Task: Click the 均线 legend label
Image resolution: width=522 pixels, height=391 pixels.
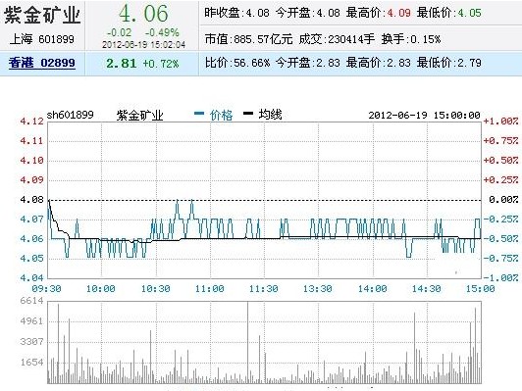Action: (x=271, y=115)
